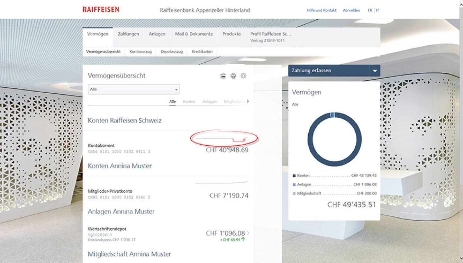This screenshot has width=463, height=263.
Task: Click the green arrow next to +CHF 65.91
Action: [x=243, y=240]
